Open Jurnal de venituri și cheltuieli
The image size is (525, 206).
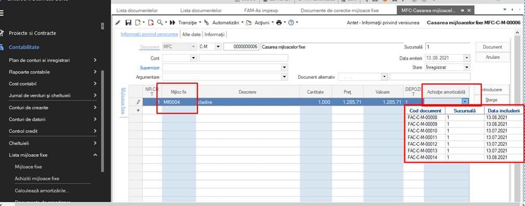point(39,95)
